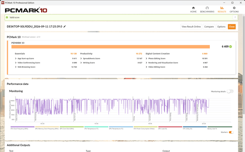
Task: Click the overall score 6 409
Action: (225, 46)
